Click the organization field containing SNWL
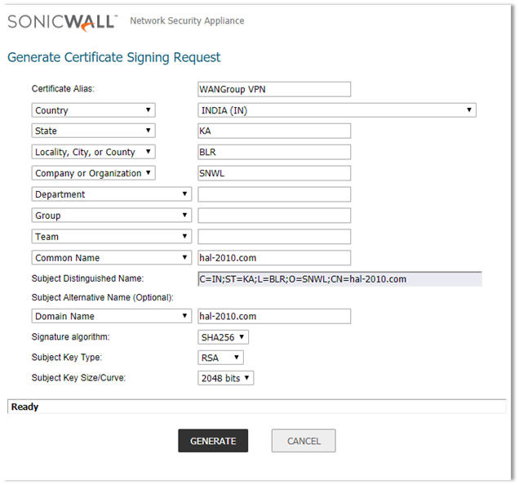This screenshot has width=519, height=485. pyautogui.click(x=273, y=173)
